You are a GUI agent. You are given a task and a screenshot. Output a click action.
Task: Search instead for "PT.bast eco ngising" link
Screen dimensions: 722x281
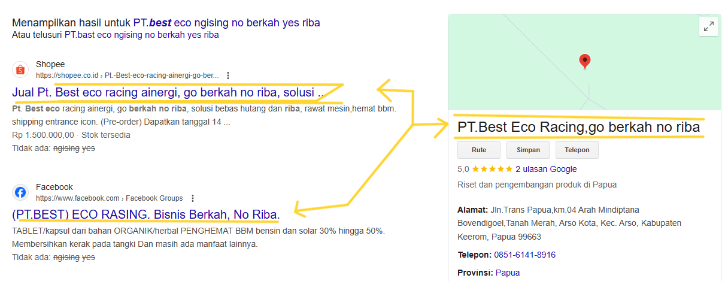[142, 35]
